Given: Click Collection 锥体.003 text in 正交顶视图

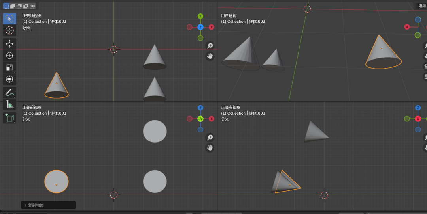Looking at the screenshot, I should tap(44, 21).
